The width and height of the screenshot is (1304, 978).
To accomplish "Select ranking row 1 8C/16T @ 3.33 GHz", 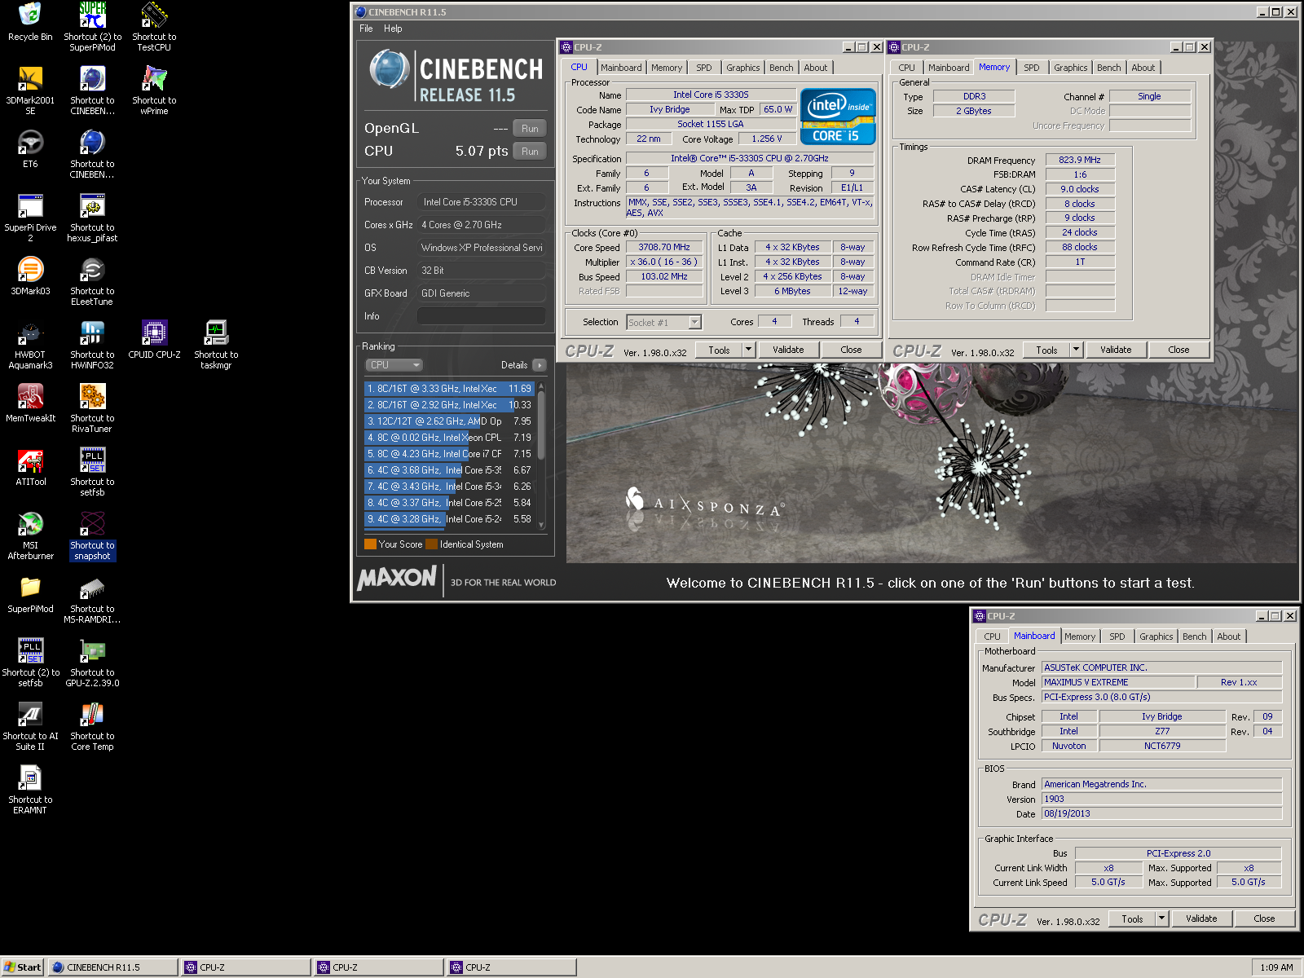I will [449, 389].
